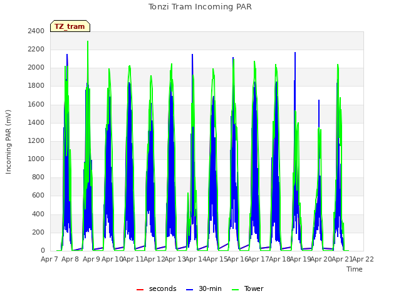This screenshot has height=301, width=401.
Task: Click the '2400' y-axis tick label
Action: pyautogui.click(x=36, y=31)
